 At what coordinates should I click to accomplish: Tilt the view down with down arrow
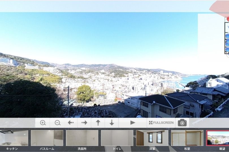click(112, 123)
